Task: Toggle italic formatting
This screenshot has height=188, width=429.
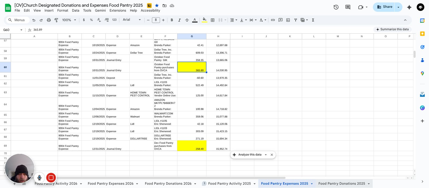Action: pos(179,20)
